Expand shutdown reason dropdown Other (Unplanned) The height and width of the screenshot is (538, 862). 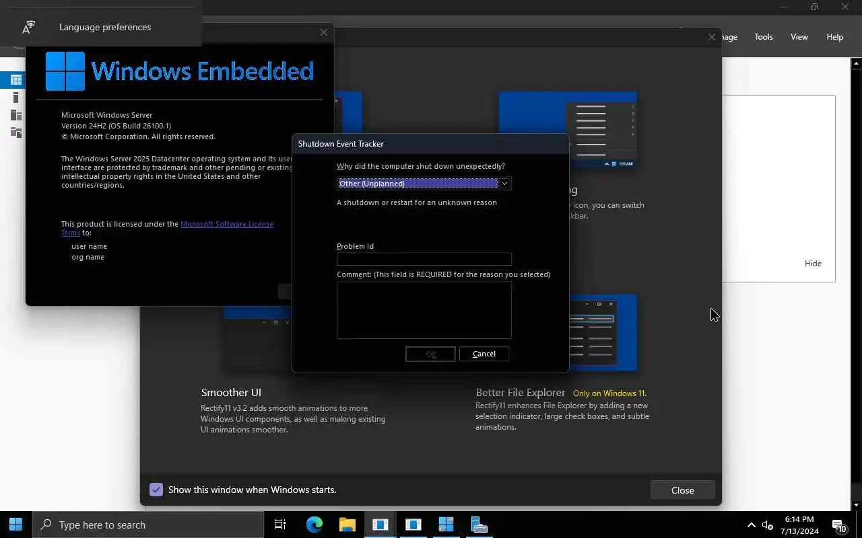tap(504, 184)
